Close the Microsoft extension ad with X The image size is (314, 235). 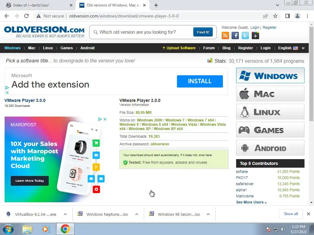pyautogui.click(x=7, y=92)
